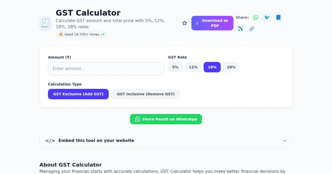Image resolution: width=332 pixels, height=174 pixels.
Task: Select the 5% GST rate
Action: coord(175,67)
